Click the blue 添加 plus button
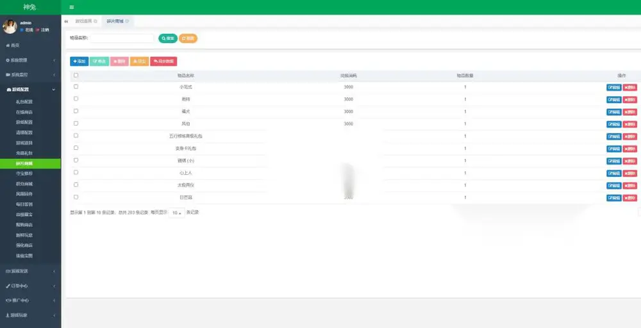The width and height of the screenshot is (641, 328). [79, 61]
